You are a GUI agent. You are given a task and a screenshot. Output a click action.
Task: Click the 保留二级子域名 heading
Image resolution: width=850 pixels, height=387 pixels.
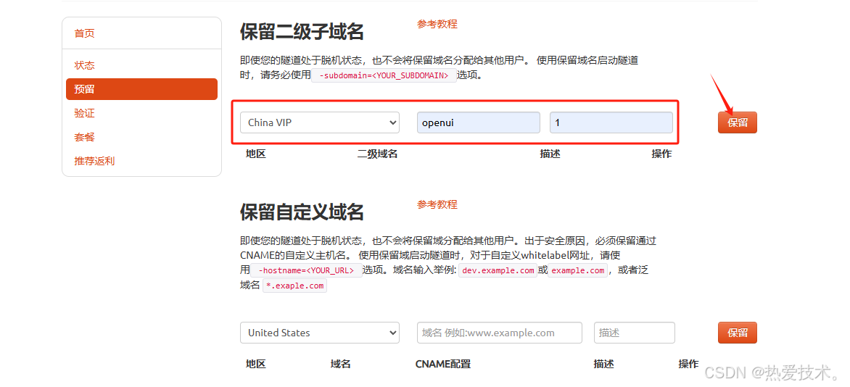(302, 32)
